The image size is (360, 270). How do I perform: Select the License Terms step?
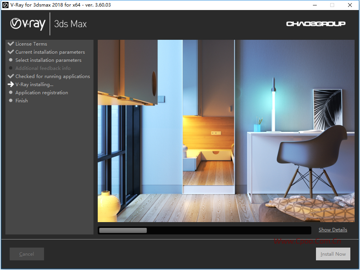31,44
